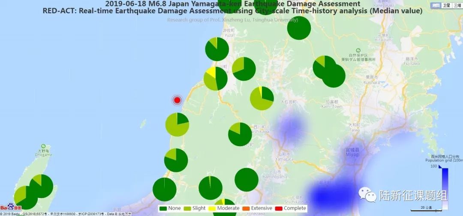Click the pie chart southwest of the epicenter
The height and width of the screenshot is (216, 463).
pos(177,125)
